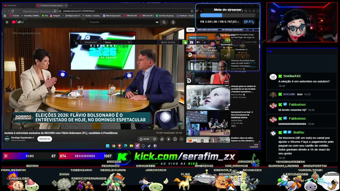Image resolution: width=340 pixels, height=191 pixels.
Task: Toggle the Auto-Hide checkbox
Action: (243, 42)
